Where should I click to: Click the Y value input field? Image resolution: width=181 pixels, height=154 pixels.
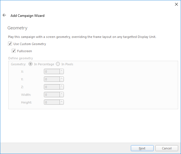[52, 79]
